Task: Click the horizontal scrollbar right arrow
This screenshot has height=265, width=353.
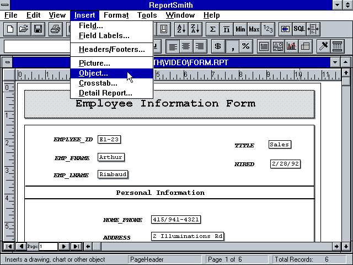Action: [x=336, y=247]
